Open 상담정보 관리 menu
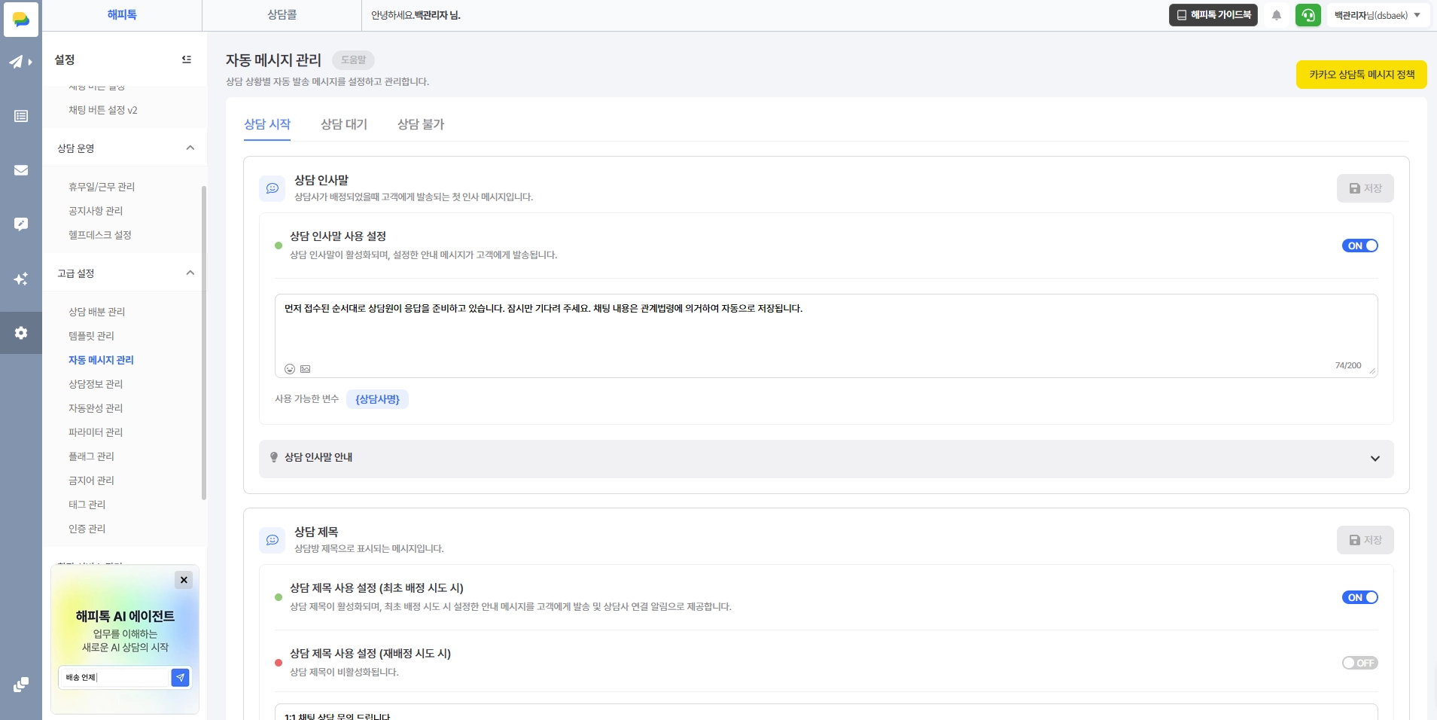The width and height of the screenshot is (1437, 720). pos(96,384)
